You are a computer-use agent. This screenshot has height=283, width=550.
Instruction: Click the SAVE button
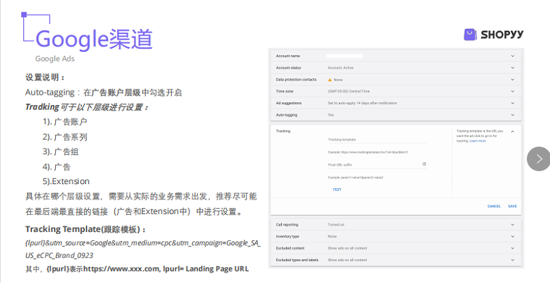[513, 206]
